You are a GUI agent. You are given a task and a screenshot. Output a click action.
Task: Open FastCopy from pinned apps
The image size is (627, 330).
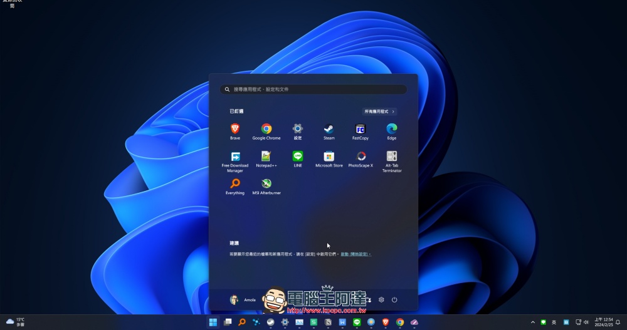click(x=361, y=131)
